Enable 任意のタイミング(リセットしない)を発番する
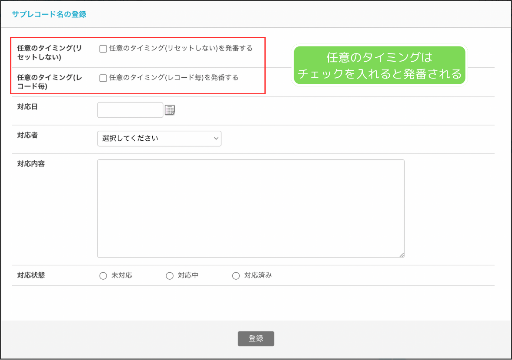 103,49
